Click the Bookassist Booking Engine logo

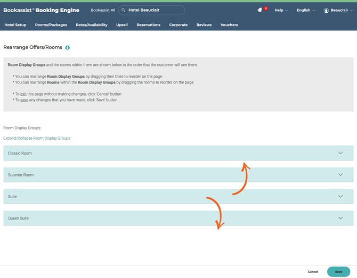click(41, 10)
